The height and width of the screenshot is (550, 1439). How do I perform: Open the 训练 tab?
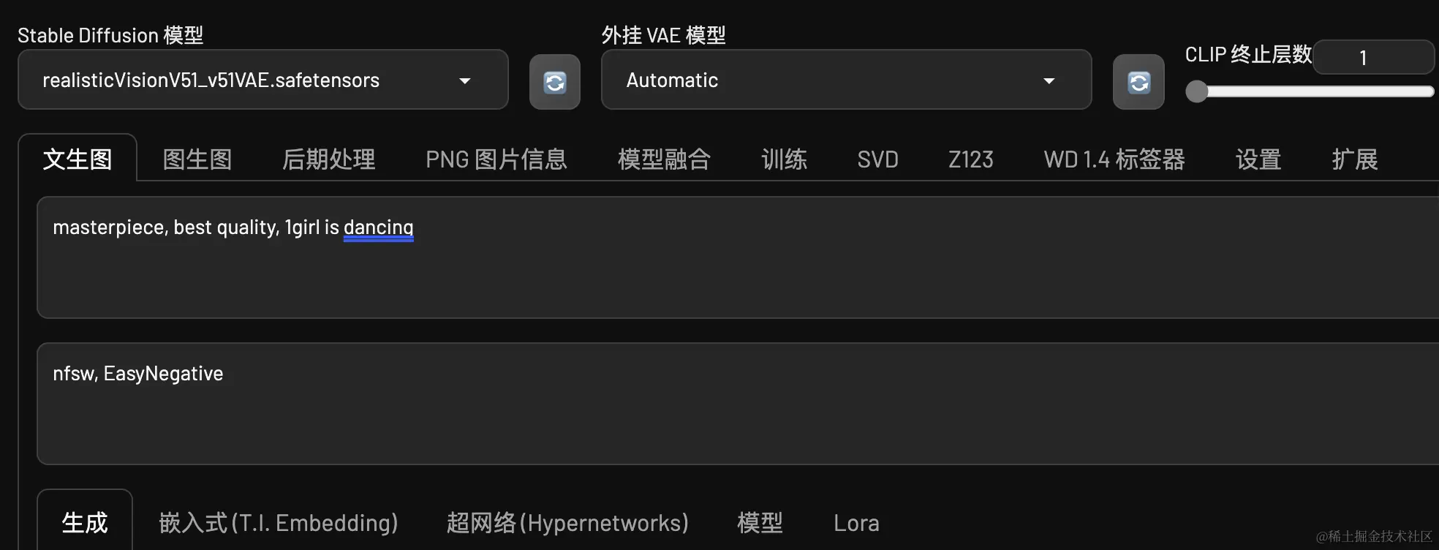point(784,159)
